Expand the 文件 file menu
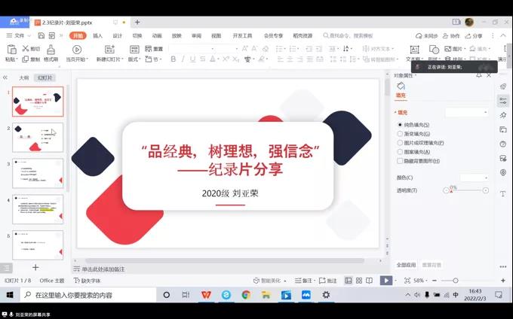The width and height of the screenshot is (513, 319). click(20, 35)
